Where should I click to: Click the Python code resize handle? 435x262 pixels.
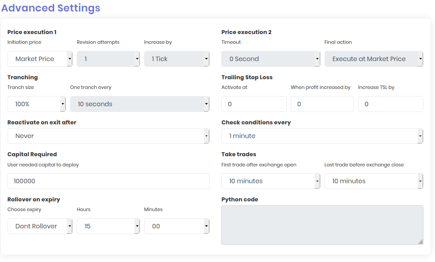pos(420,242)
